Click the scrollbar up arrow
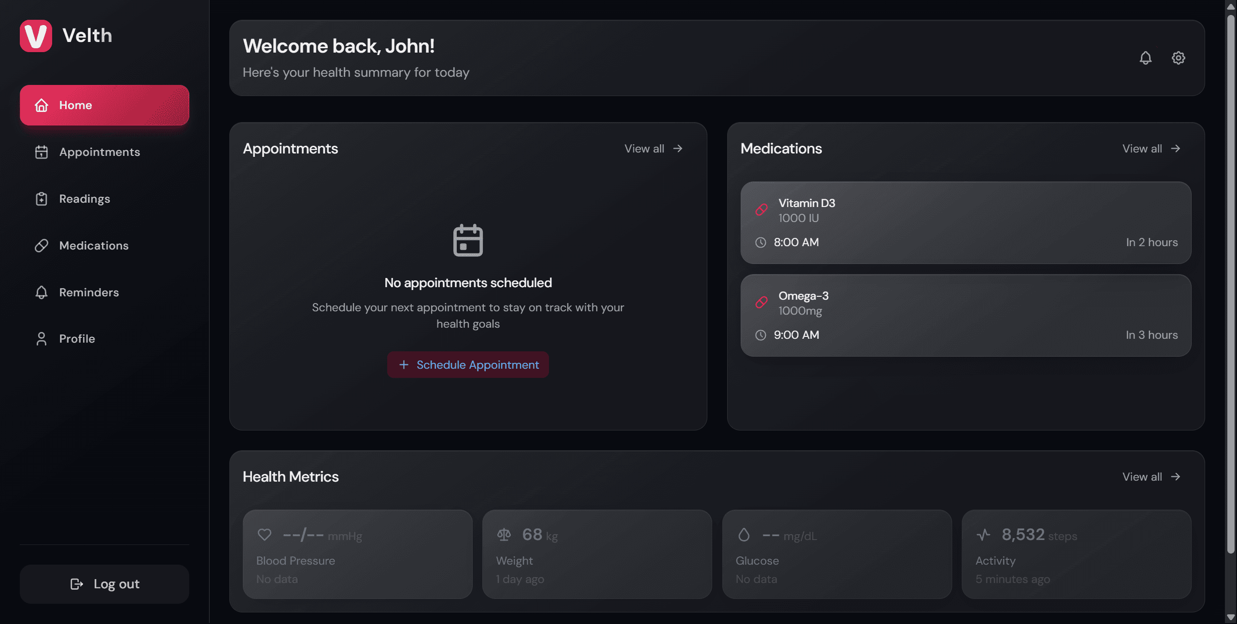 [1231, 6]
